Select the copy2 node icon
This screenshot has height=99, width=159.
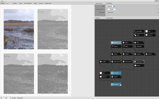(135, 35)
